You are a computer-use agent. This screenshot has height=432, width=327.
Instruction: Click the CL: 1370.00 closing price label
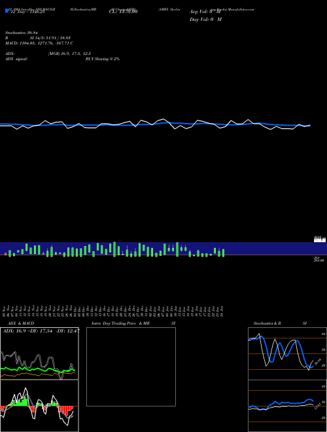tap(124, 12)
